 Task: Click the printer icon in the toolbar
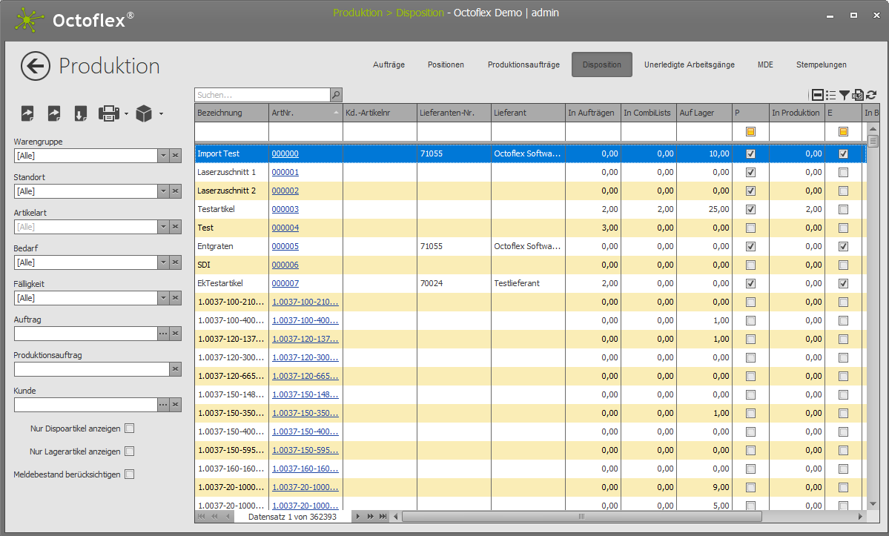(109, 113)
